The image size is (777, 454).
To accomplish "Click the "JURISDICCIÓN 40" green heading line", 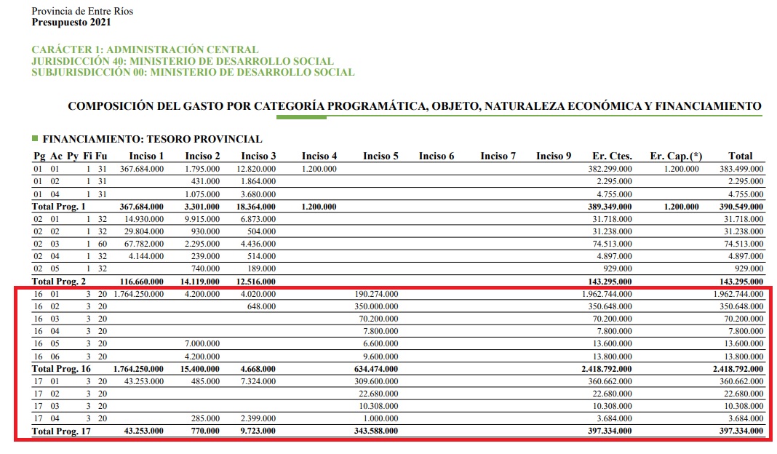I will pos(183,61).
